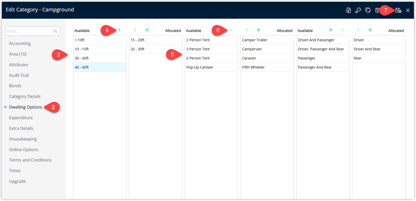This screenshot has height=201, width=416.
Task: Click single left arrow above 'Driver' allocated list
Action: coord(358,30)
